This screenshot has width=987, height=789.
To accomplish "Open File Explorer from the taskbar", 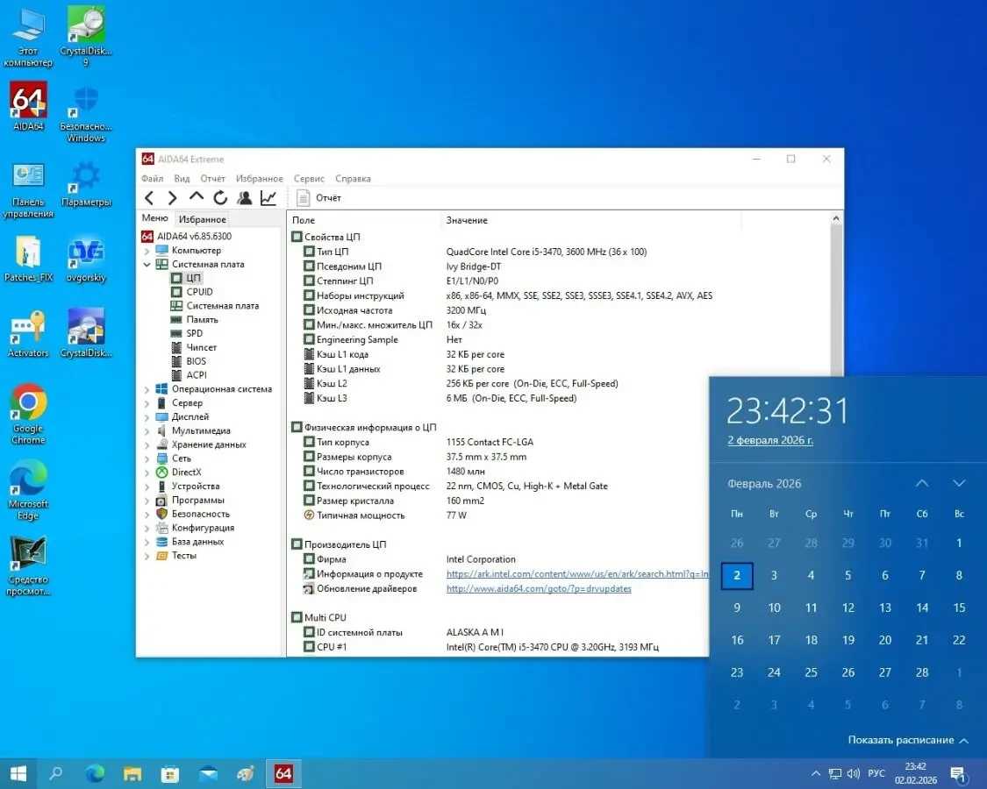I will point(132,773).
